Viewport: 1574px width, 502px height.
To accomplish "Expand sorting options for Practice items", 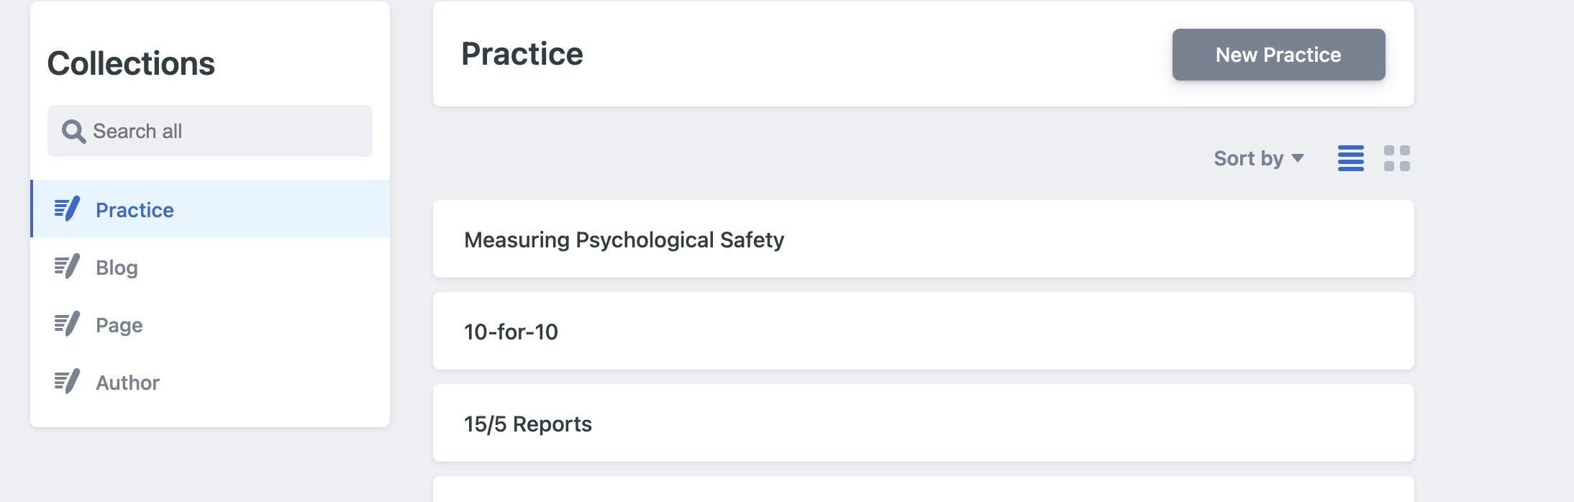I will tap(1259, 158).
